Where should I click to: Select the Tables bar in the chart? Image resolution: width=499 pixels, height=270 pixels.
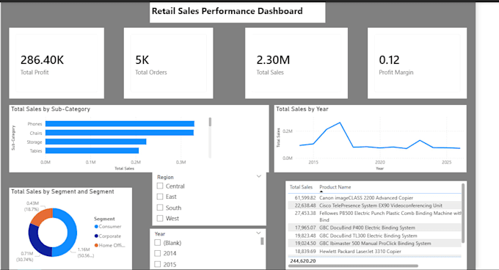pos(92,150)
